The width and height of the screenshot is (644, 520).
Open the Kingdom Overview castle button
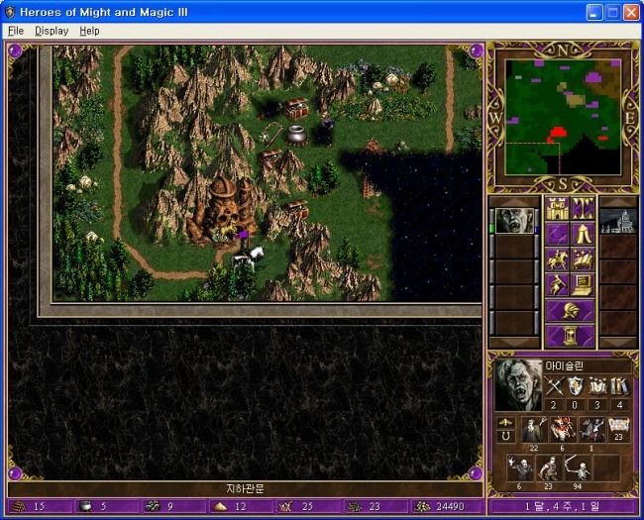point(557,208)
